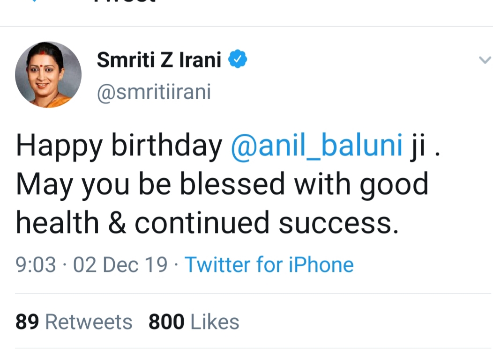This screenshot has width=493, height=358.
Task: Click the blue verified badge icon
Action: (x=238, y=60)
